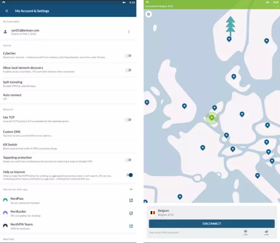Select the Norway pin under the tree
The width and height of the screenshot is (280, 243).
pyautogui.click(x=229, y=39)
